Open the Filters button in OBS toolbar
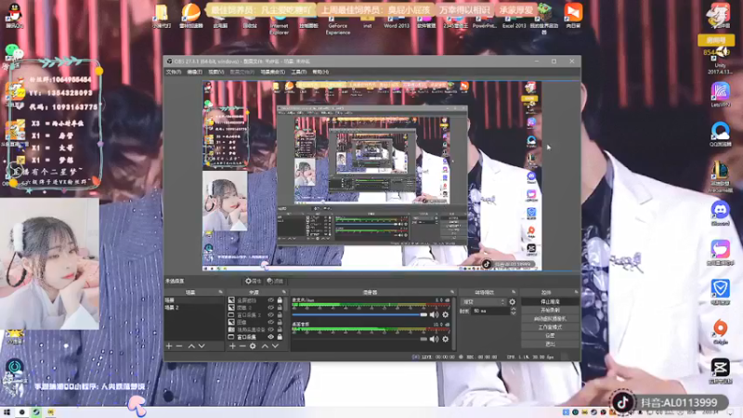 click(275, 281)
